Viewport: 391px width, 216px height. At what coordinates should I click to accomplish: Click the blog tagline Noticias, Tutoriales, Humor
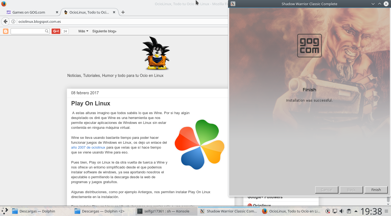[x=115, y=76]
